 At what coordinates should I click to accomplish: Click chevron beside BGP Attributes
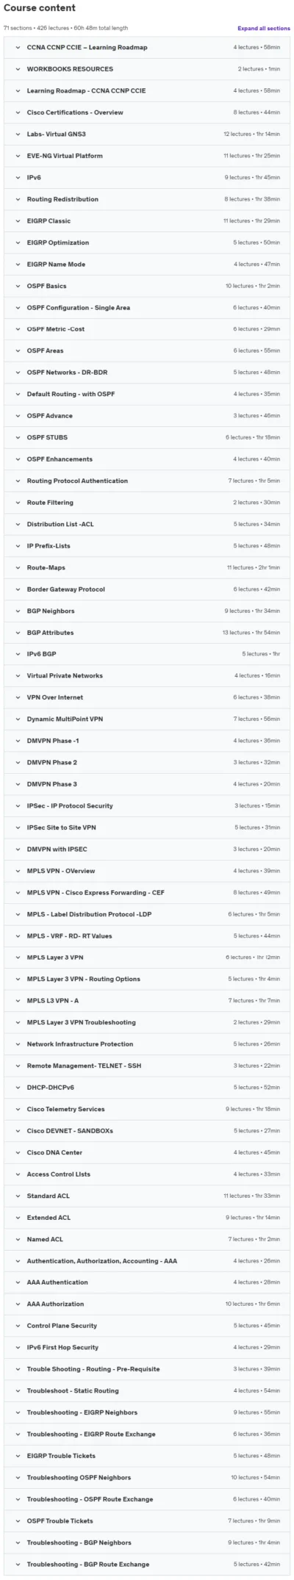18,633
